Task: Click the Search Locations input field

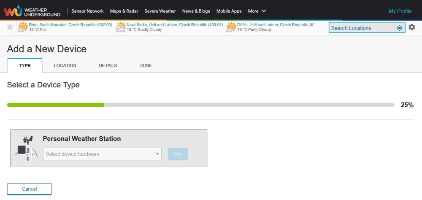Action: pyautogui.click(x=361, y=28)
